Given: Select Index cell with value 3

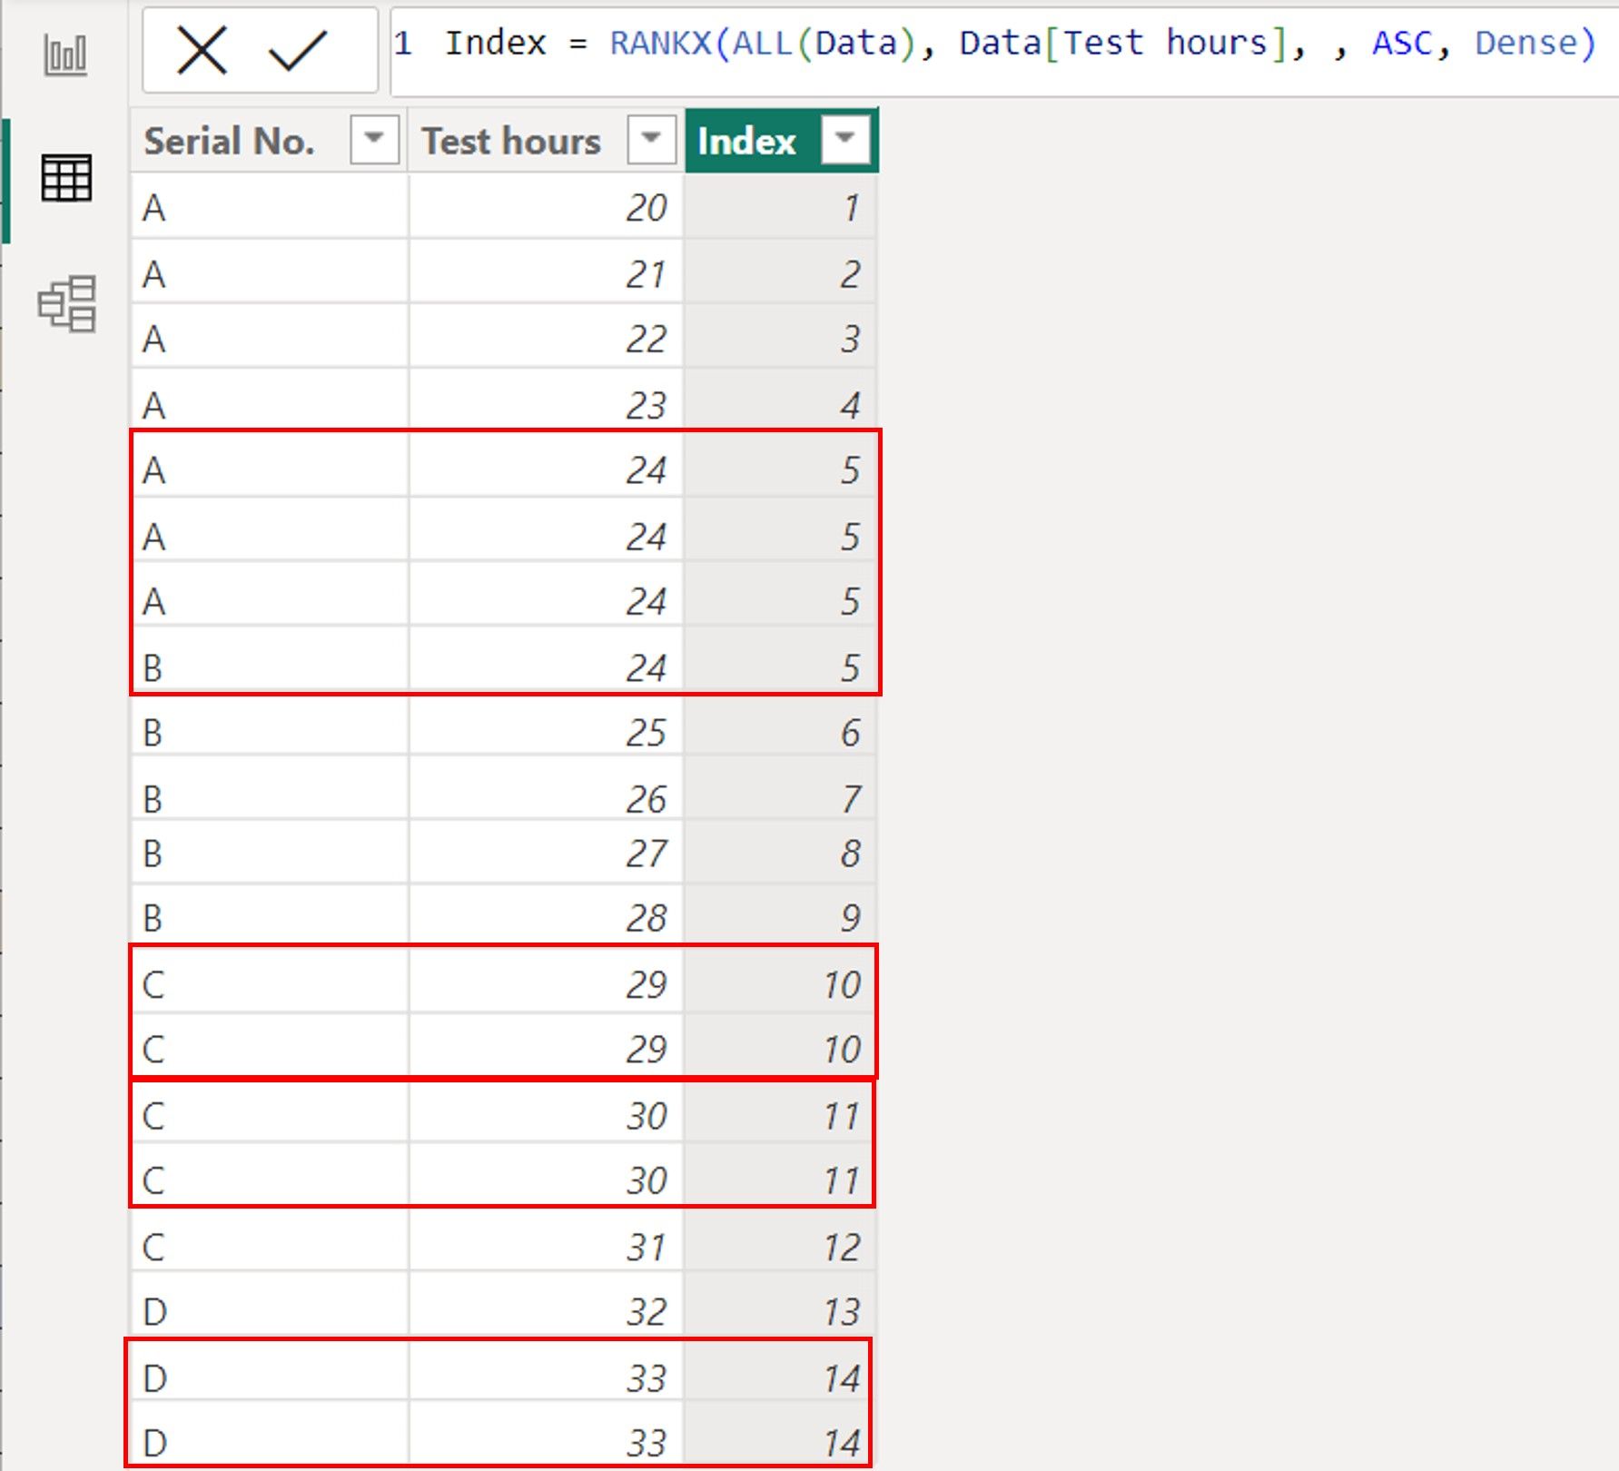Looking at the screenshot, I should pos(780,338).
